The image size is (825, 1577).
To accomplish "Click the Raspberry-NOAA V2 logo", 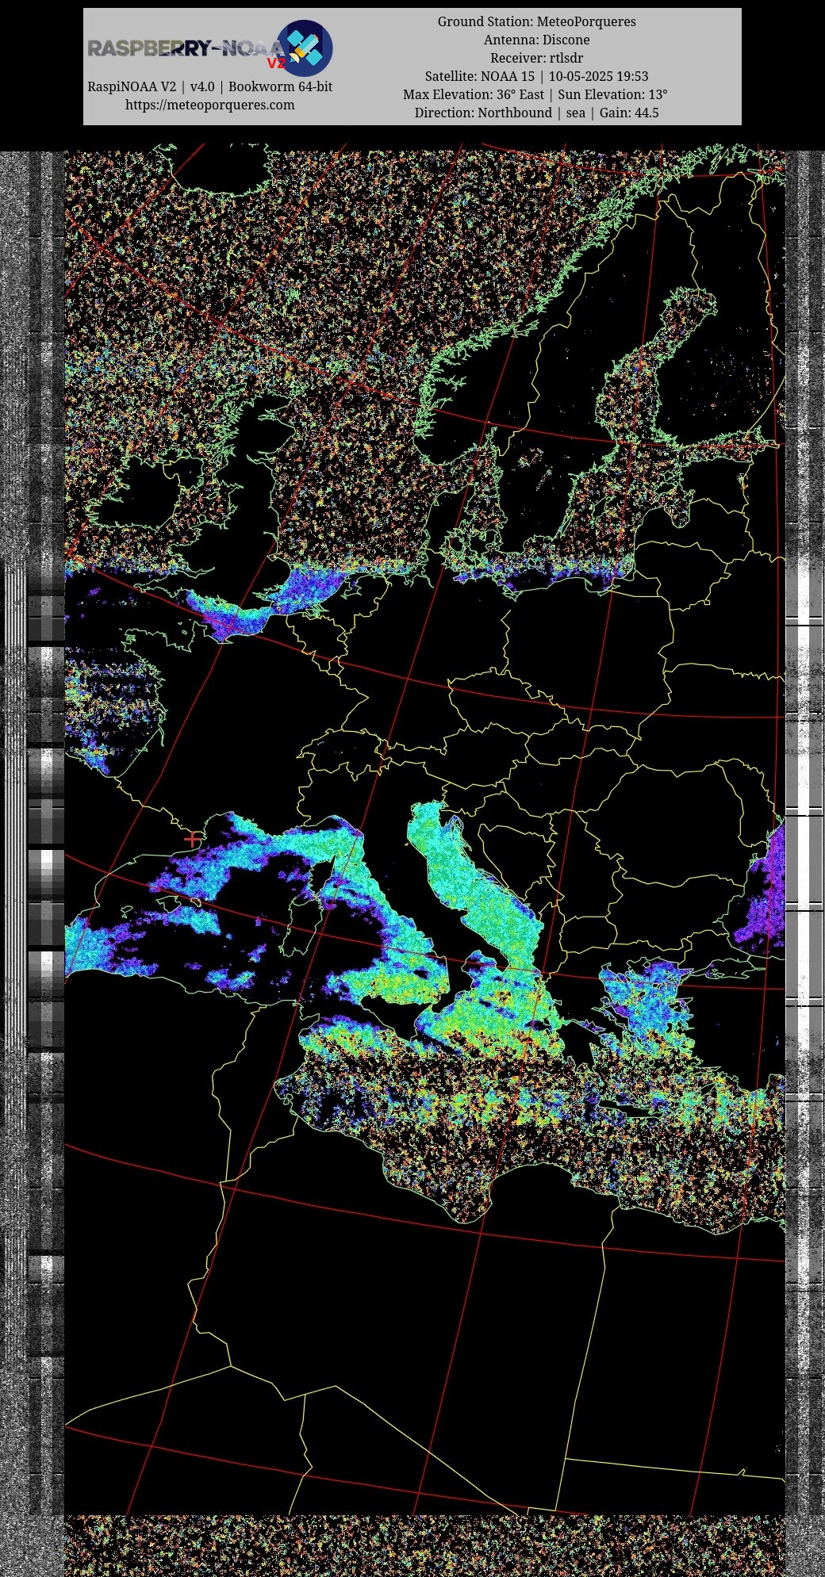I will pos(209,48).
